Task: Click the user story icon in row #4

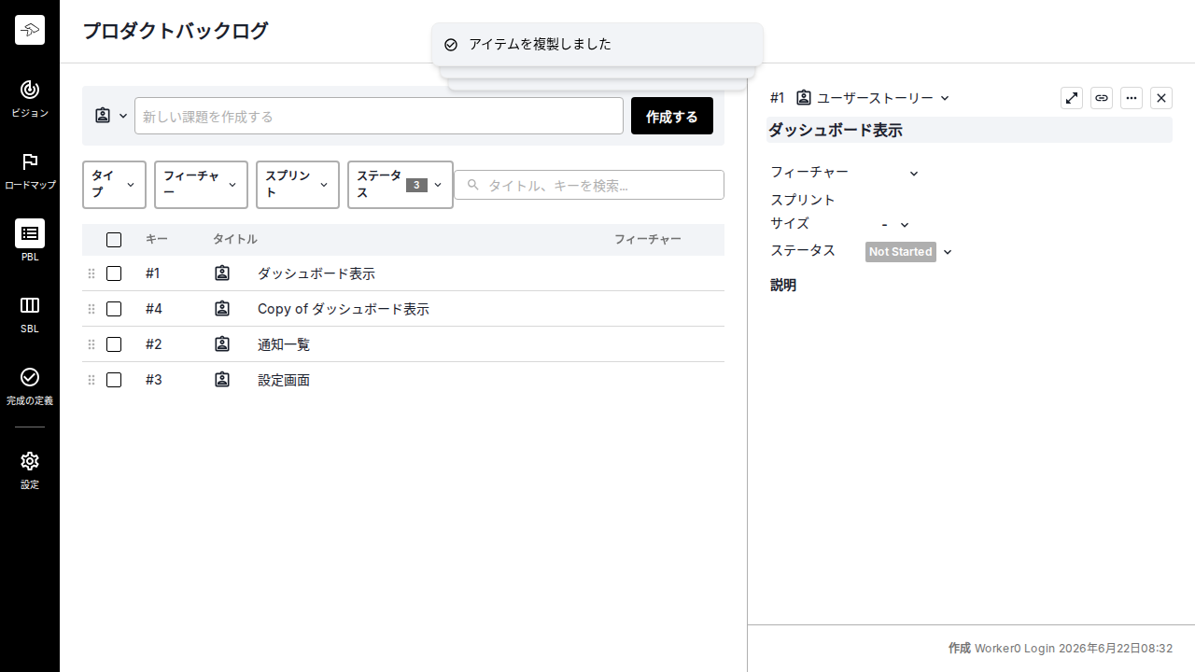Action: 222,309
